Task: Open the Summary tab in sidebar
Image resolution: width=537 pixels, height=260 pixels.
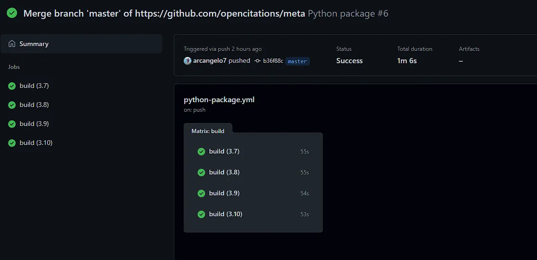Action: (x=34, y=44)
